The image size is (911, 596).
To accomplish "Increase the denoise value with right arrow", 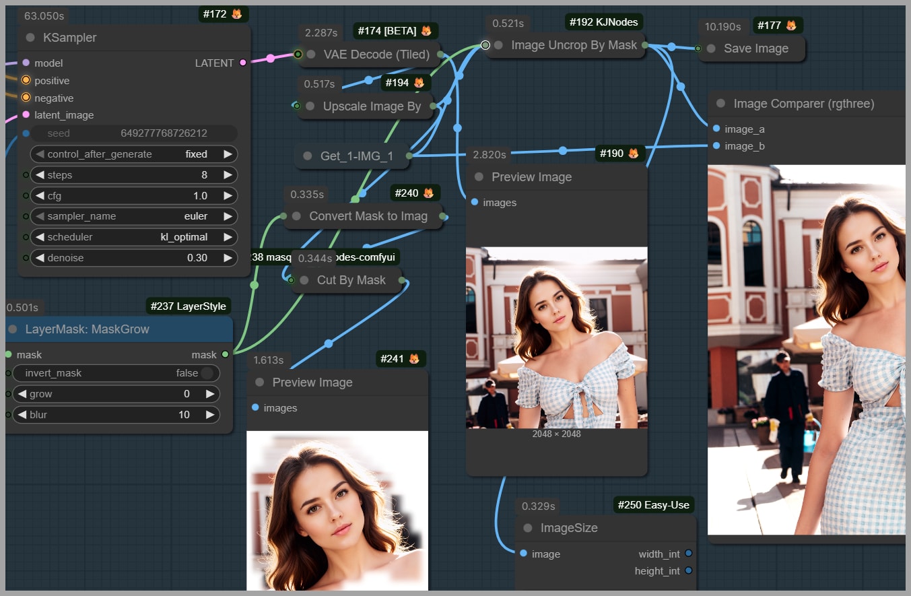I will click(228, 258).
